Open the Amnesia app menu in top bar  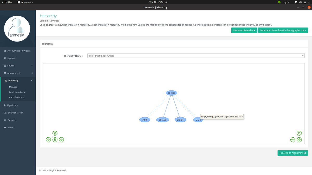[25, 2]
